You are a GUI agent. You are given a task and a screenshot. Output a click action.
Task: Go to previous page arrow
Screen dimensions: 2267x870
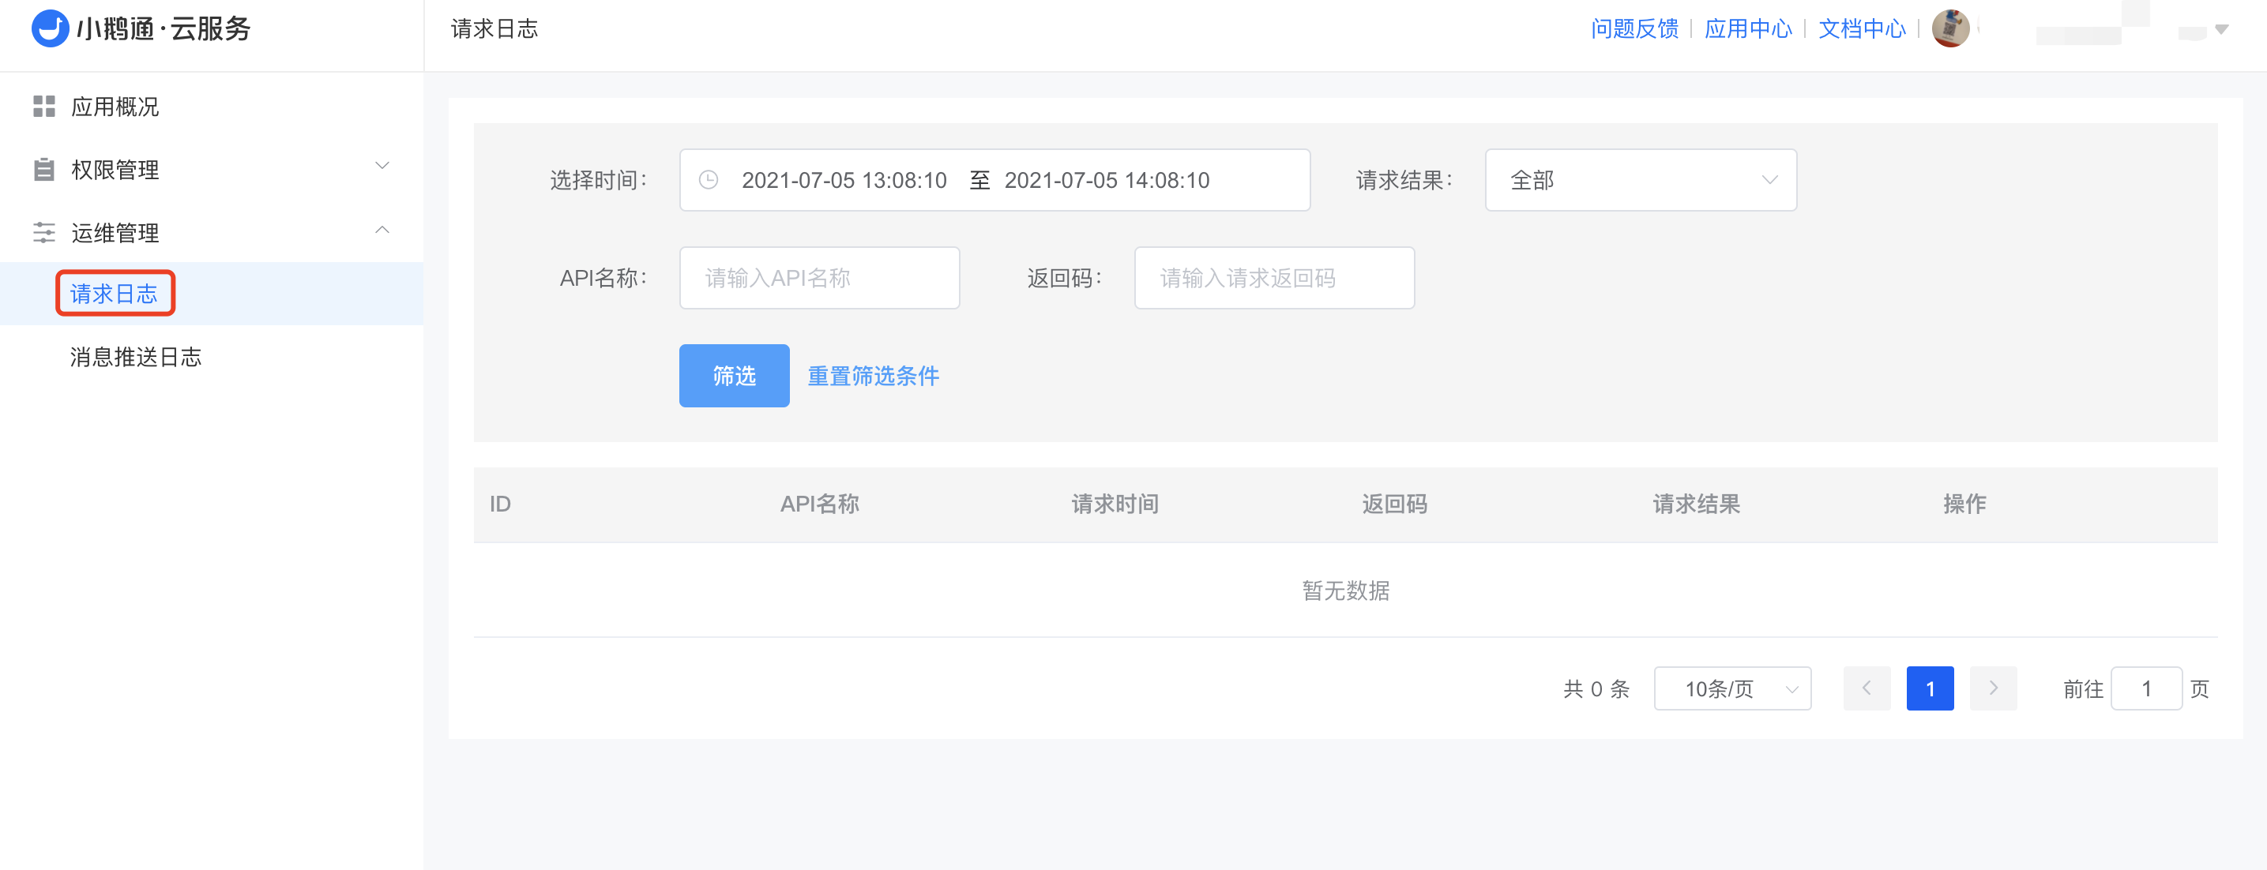[1867, 688]
